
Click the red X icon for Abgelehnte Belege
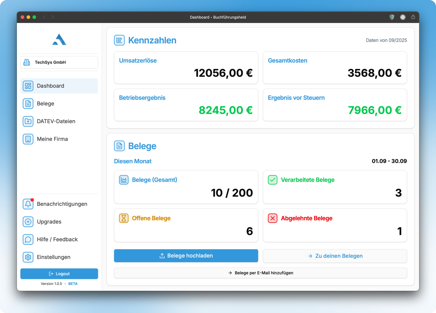pos(272,218)
